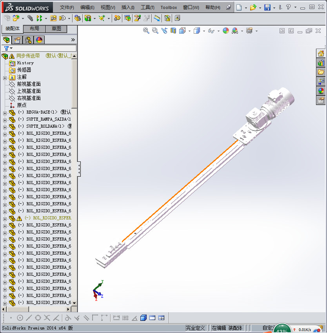Open the 编辑(E) menu
Image resolution: width=327 pixels, height=333 pixels.
(x=87, y=7)
